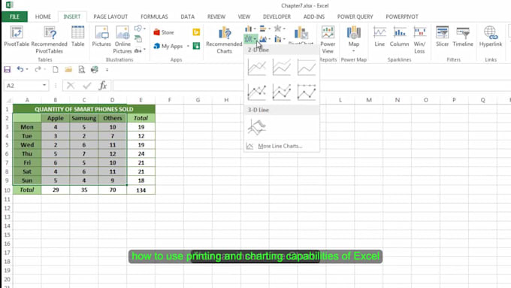Switch to the REVIEW tab
Viewport: 511px width, 288px height.
point(216,17)
